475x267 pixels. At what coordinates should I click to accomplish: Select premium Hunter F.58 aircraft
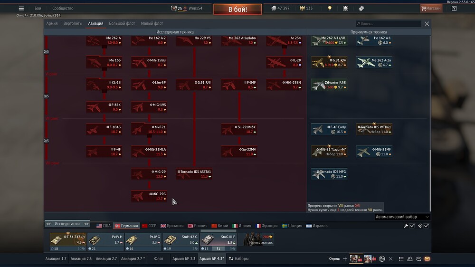point(329,85)
